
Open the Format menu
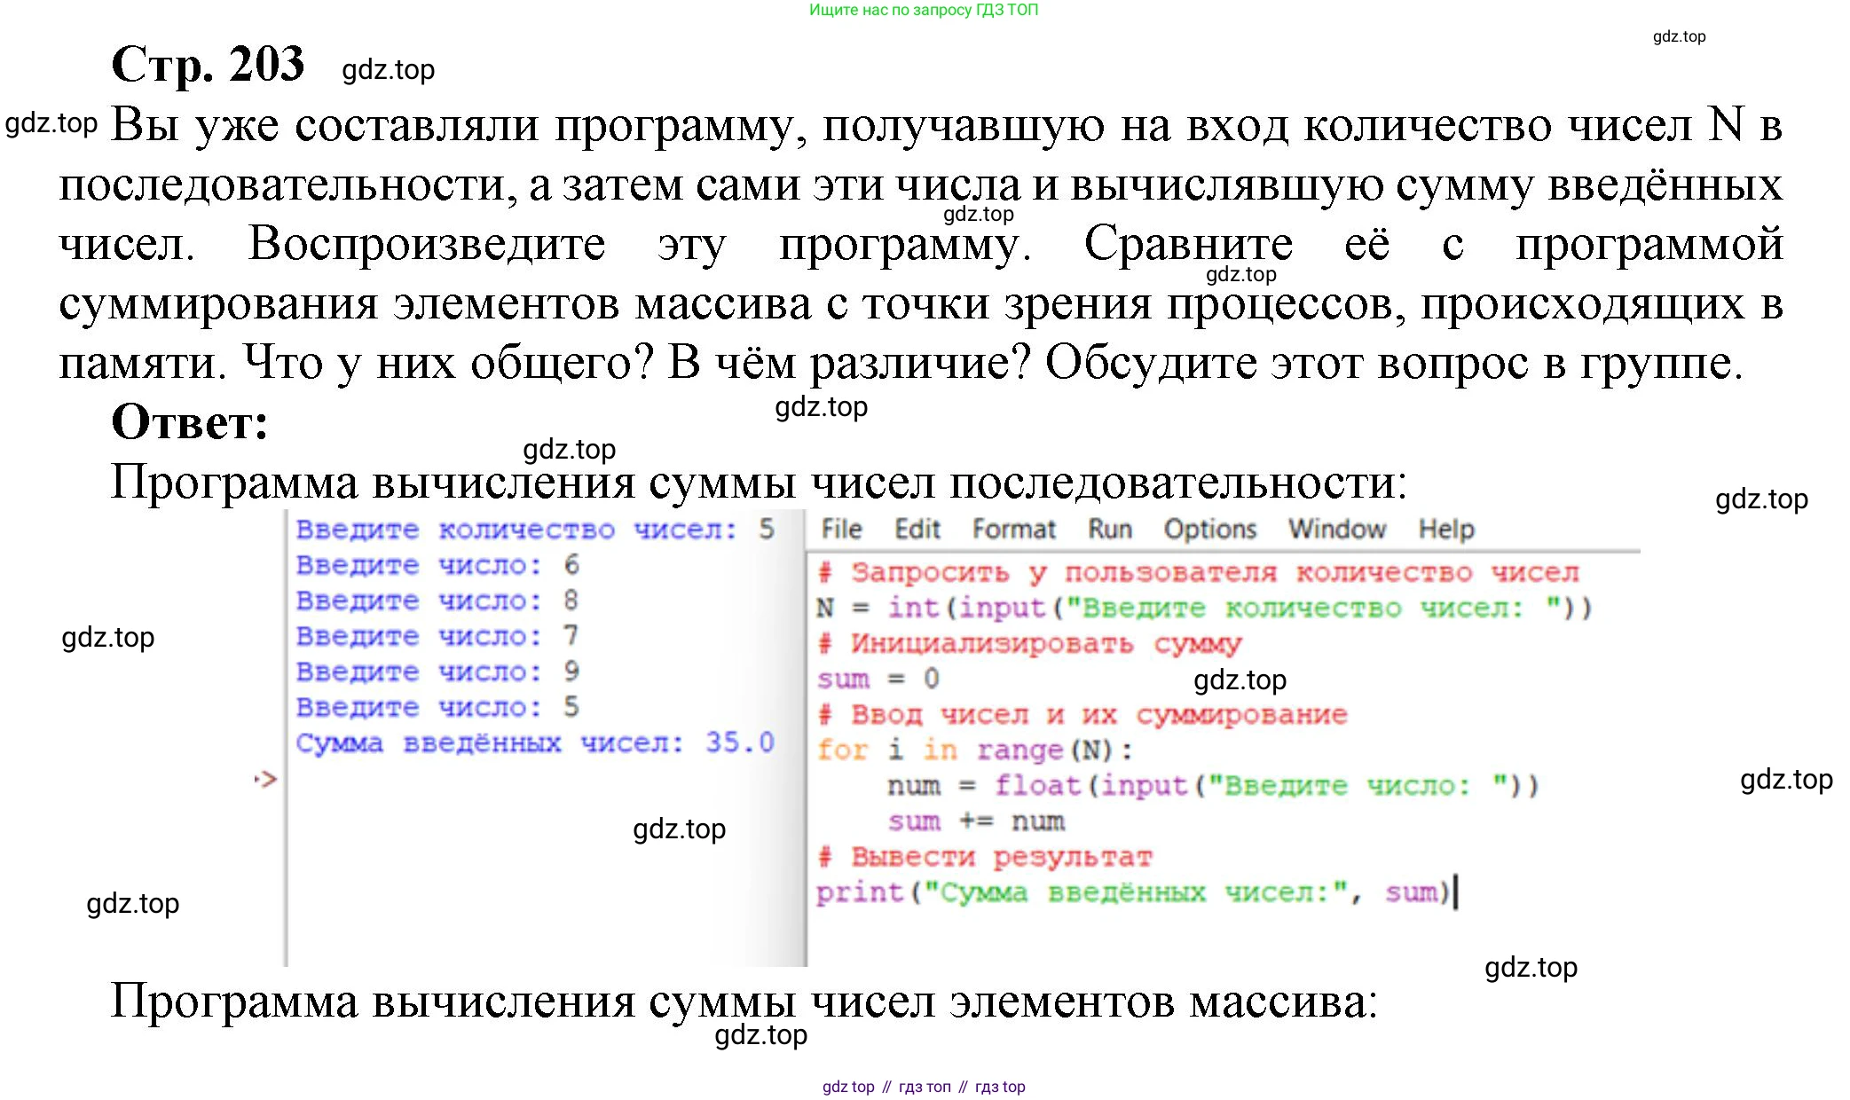[x=1013, y=530]
